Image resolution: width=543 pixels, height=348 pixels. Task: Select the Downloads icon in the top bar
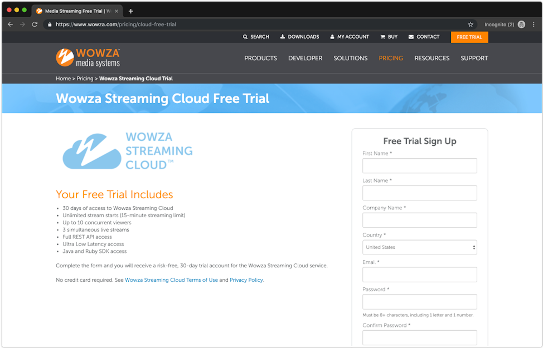coord(283,36)
